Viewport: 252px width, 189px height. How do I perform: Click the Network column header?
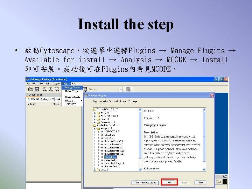39,104
